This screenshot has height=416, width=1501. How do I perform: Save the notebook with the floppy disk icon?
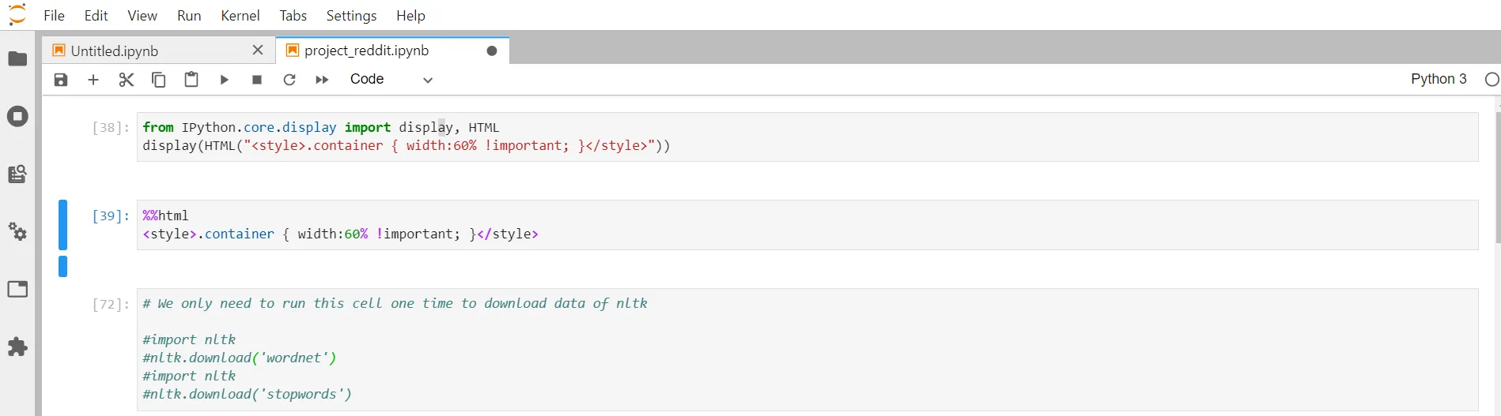(x=61, y=80)
